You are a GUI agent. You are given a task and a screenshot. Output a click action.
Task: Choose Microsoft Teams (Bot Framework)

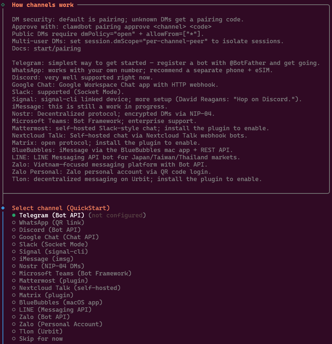pyautogui.click(x=75, y=273)
